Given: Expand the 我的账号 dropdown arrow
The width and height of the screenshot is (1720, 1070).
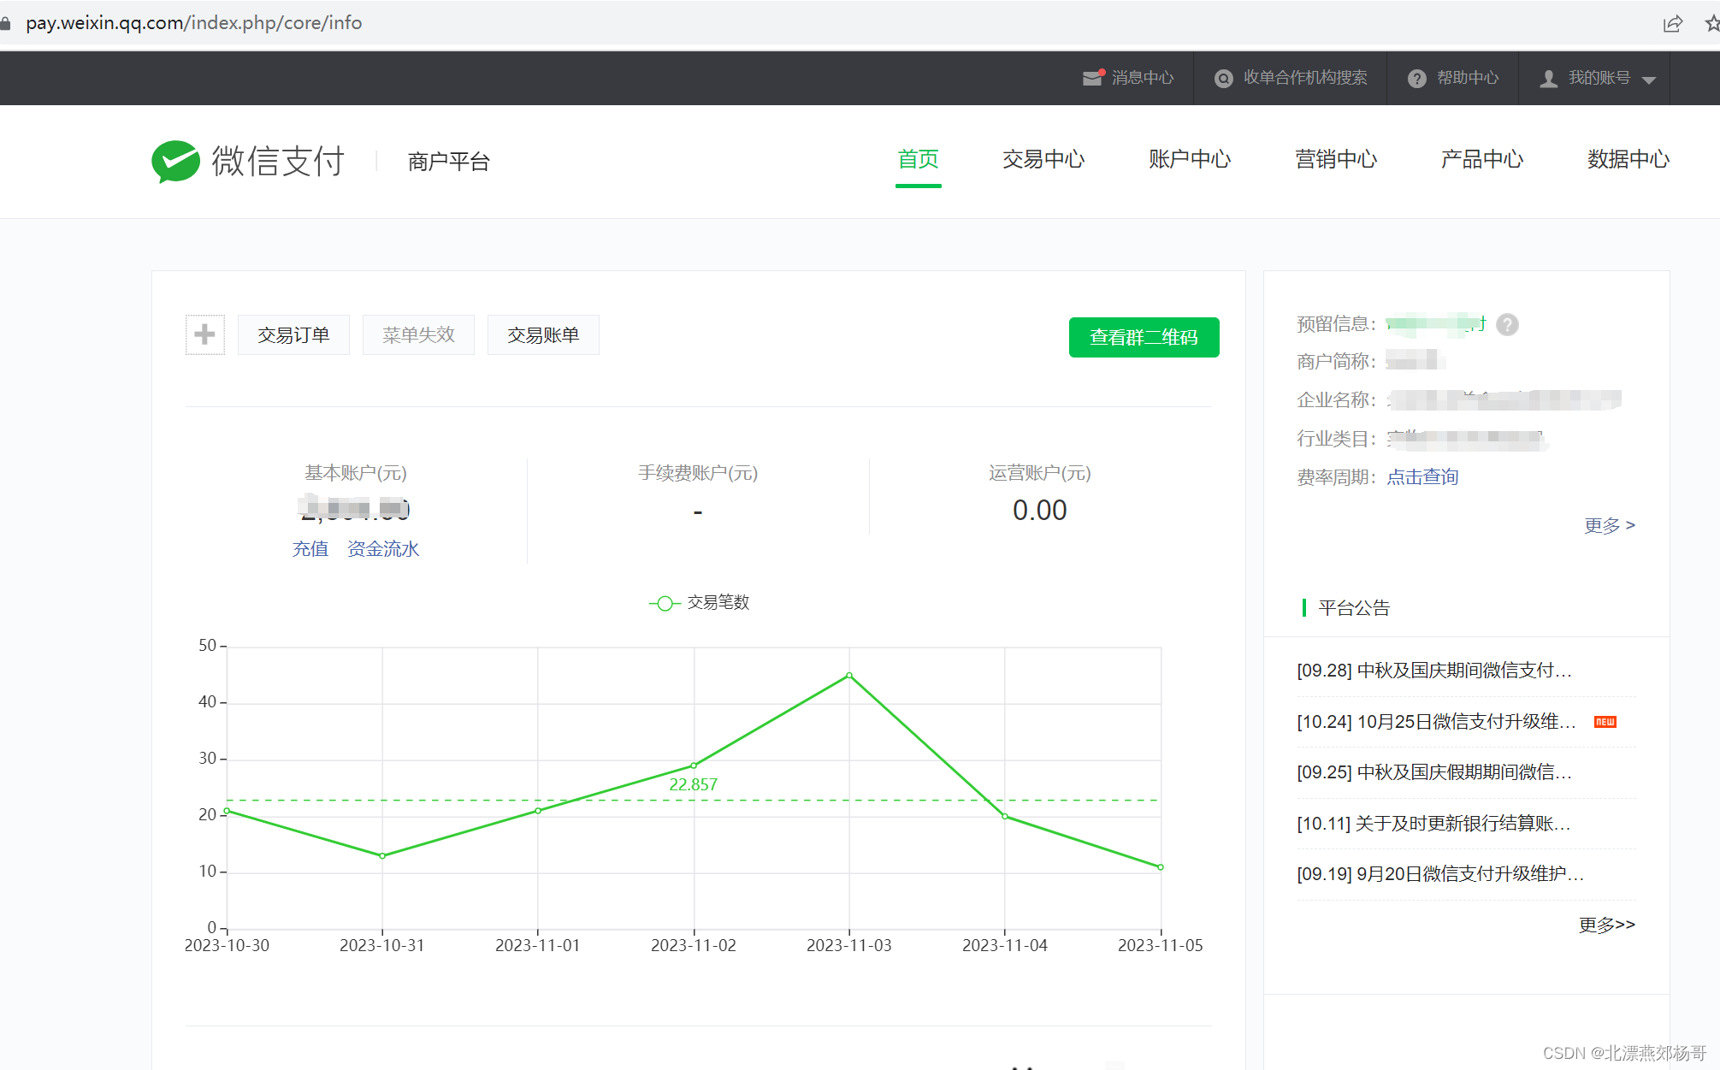Looking at the screenshot, I should tap(1650, 80).
